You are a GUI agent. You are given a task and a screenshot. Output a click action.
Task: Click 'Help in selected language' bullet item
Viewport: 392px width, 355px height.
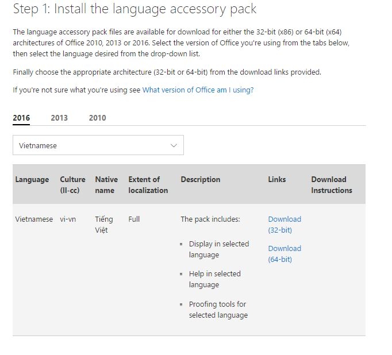[214, 279]
